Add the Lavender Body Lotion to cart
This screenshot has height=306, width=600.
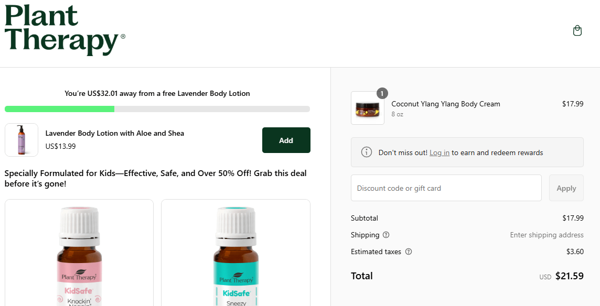(286, 140)
